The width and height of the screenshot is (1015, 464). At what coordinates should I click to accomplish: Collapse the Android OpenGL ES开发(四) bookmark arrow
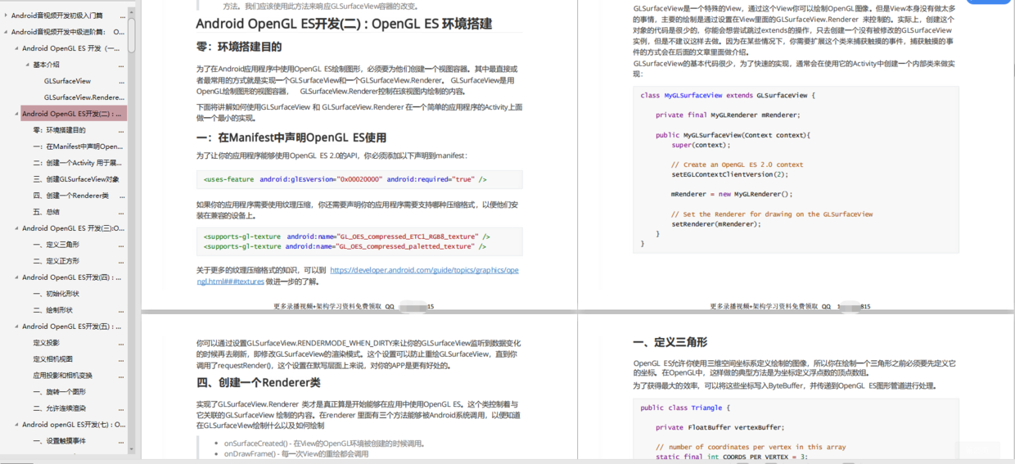coord(16,277)
